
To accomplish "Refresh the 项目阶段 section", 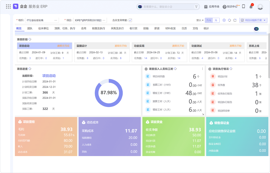I will tap(30, 39).
